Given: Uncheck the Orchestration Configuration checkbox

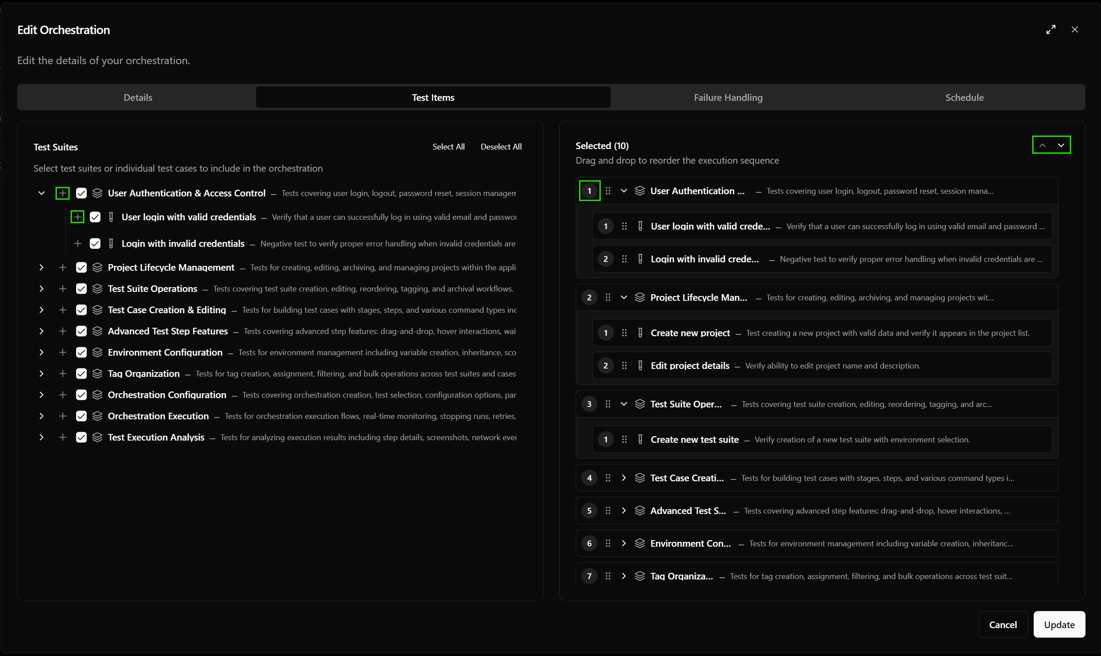Looking at the screenshot, I should [x=81, y=395].
